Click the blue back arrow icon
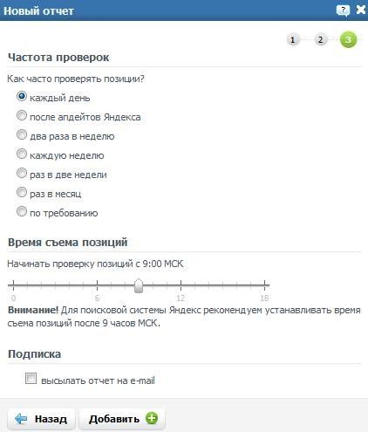Screen dimensions: 368x432 point(21,419)
